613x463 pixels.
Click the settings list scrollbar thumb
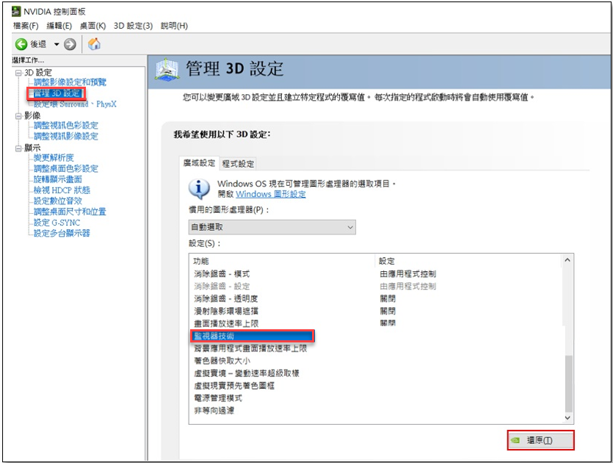tap(568, 384)
